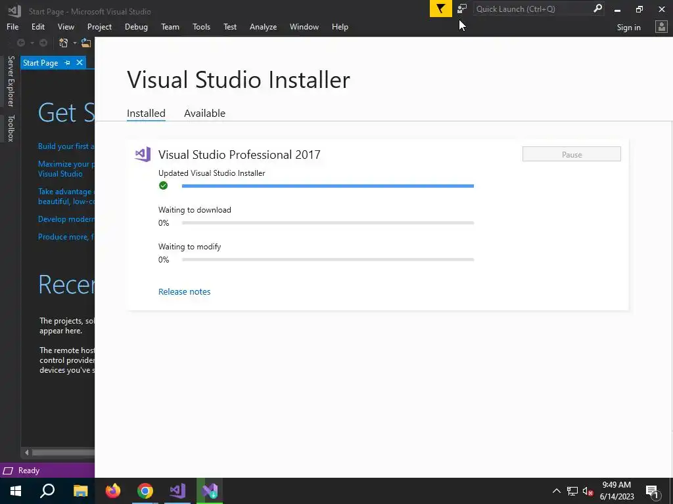This screenshot has height=504, width=673.
Task: Open the Project menu
Action: coord(99,26)
